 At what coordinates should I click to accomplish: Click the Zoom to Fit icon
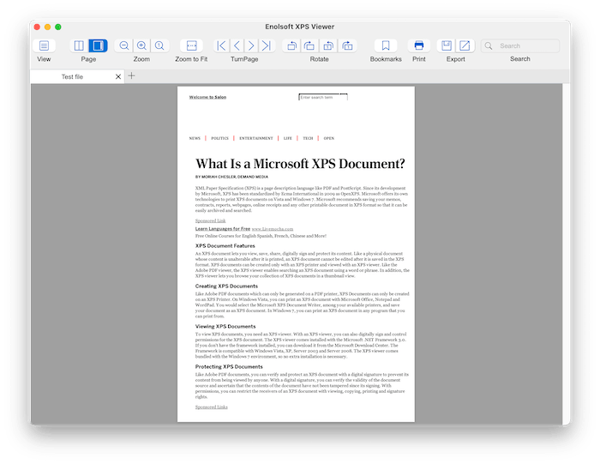[x=191, y=45]
